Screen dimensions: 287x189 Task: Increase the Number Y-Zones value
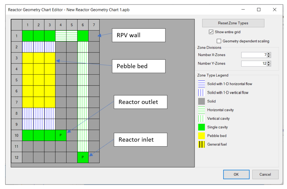point(269,62)
